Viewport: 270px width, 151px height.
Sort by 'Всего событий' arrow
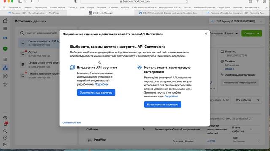[251, 130]
